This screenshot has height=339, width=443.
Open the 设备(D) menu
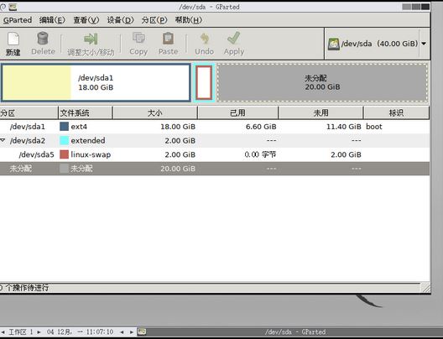click(120, 20)
